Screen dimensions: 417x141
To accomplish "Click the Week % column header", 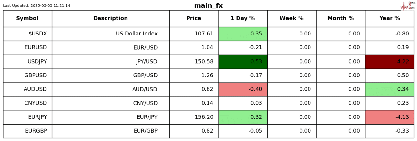I will click(291, 19).
